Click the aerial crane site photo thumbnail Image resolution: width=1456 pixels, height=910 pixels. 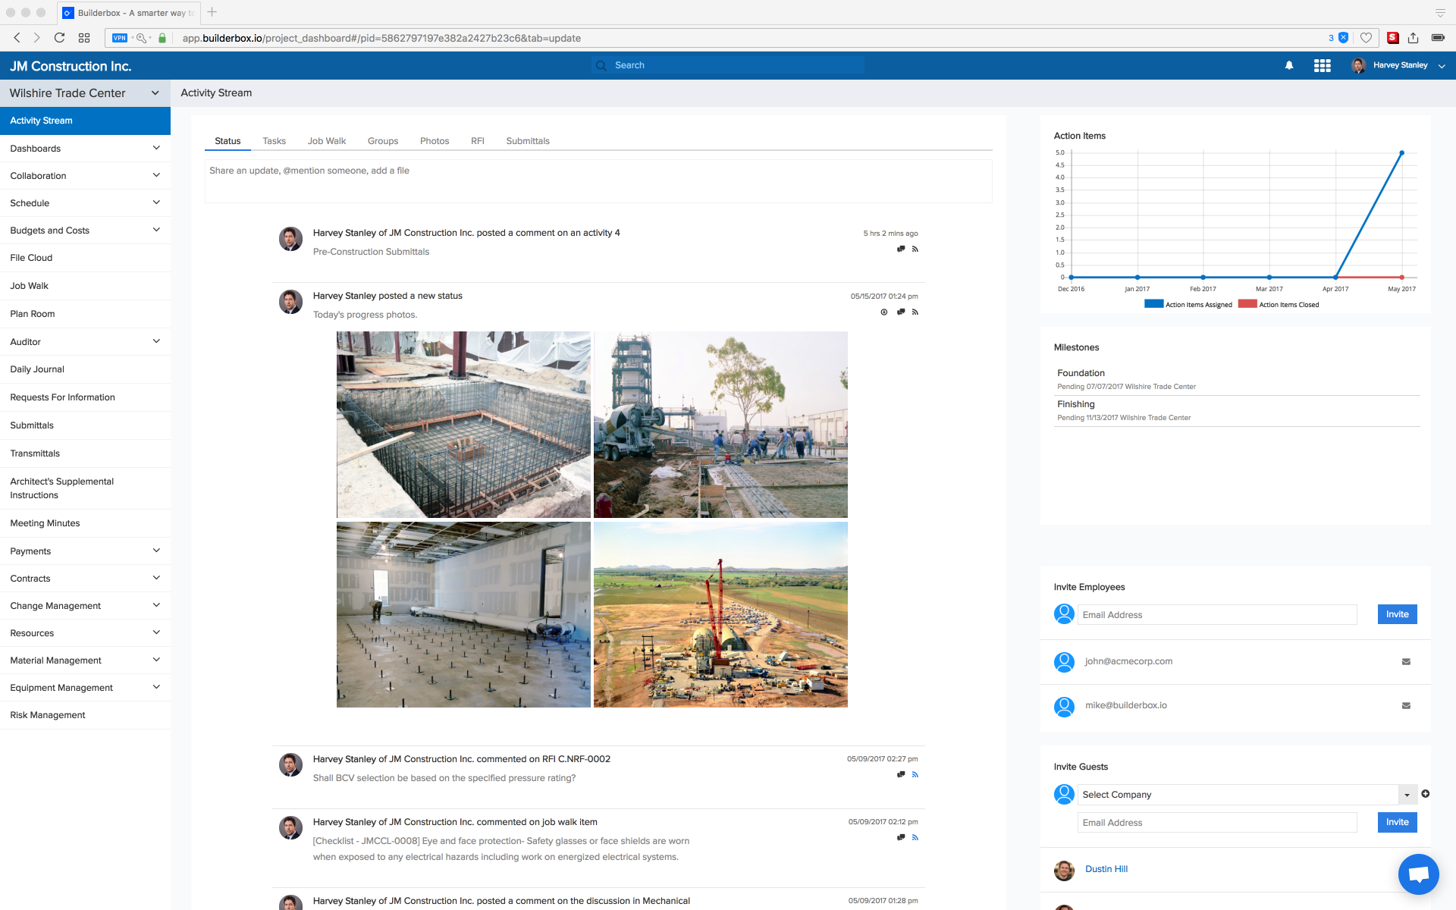(720, 614)
